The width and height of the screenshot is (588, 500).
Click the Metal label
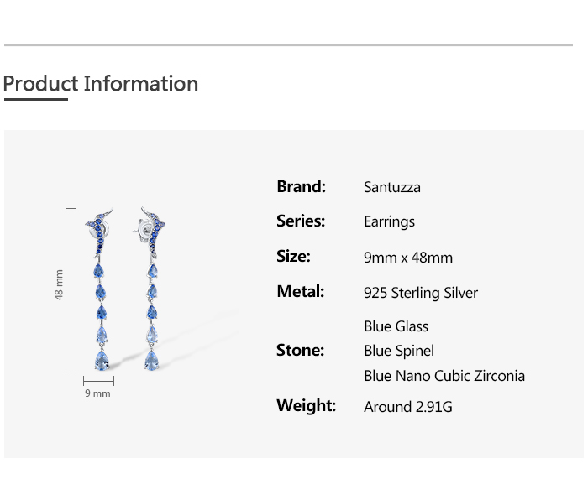300,292
